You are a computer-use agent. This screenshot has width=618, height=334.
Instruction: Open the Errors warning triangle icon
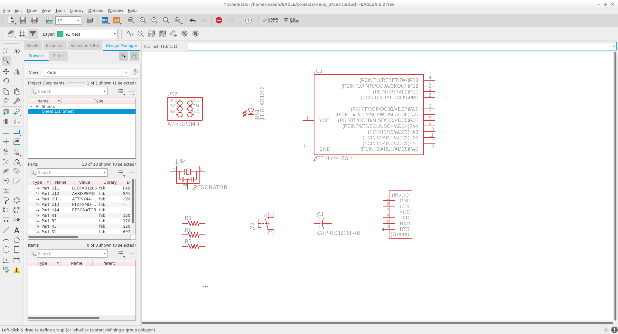tap(17, 270)
